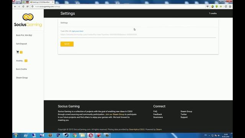
Task: Click the yellow SAVE button
Action: click(x=67, y=44)
